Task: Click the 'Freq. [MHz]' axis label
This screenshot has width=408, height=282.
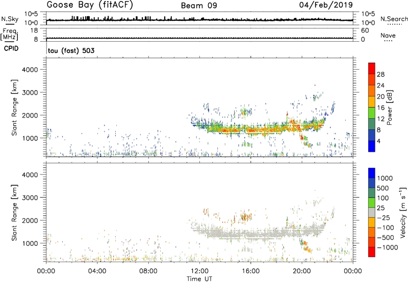Action: (x=9, y=35)
